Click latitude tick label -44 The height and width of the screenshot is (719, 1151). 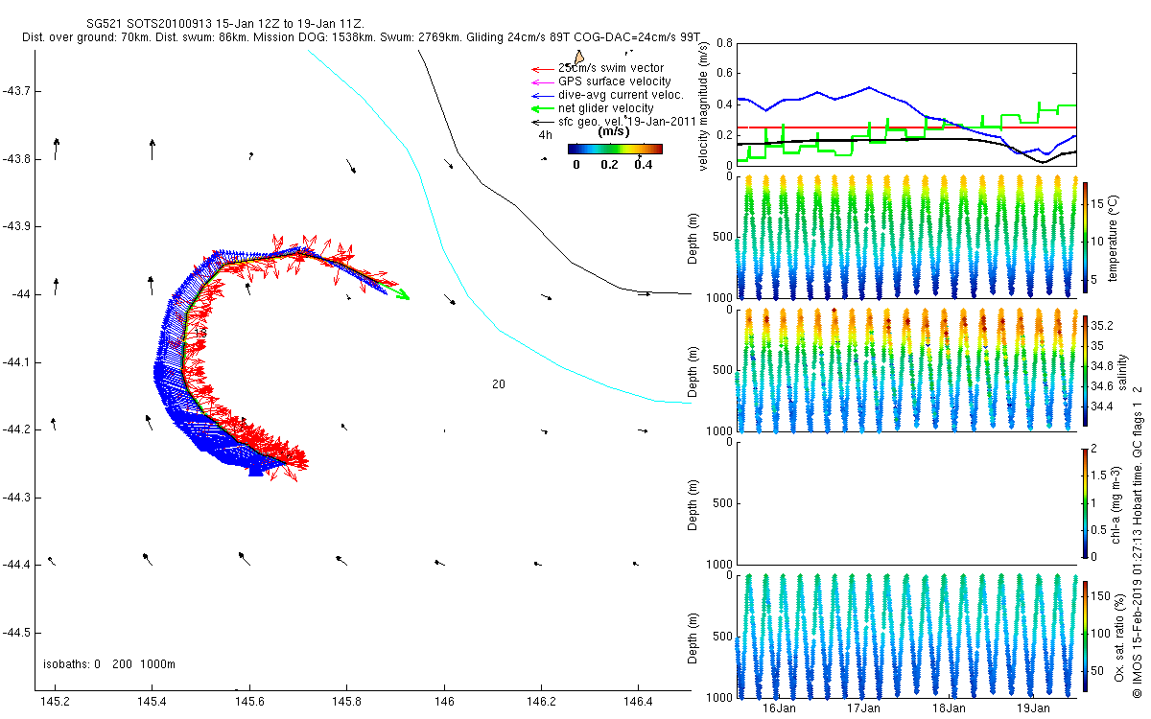click(21, 294)
